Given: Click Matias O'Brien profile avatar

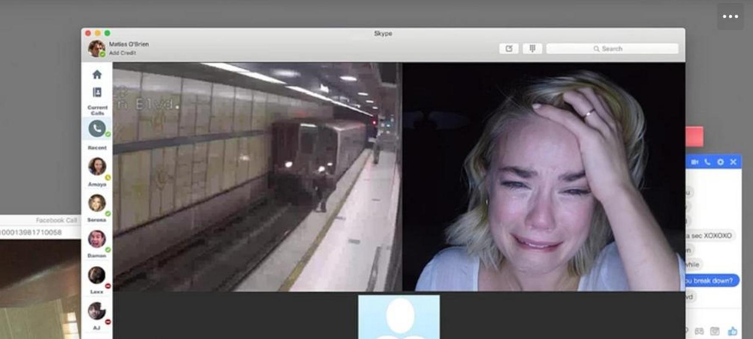Looking at the screenshot, I should tap(96, 48).
